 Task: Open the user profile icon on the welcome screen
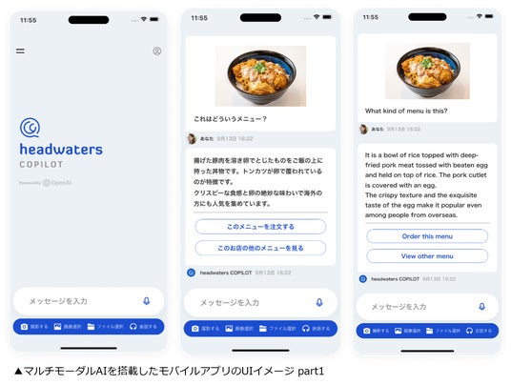coord(156,51)
